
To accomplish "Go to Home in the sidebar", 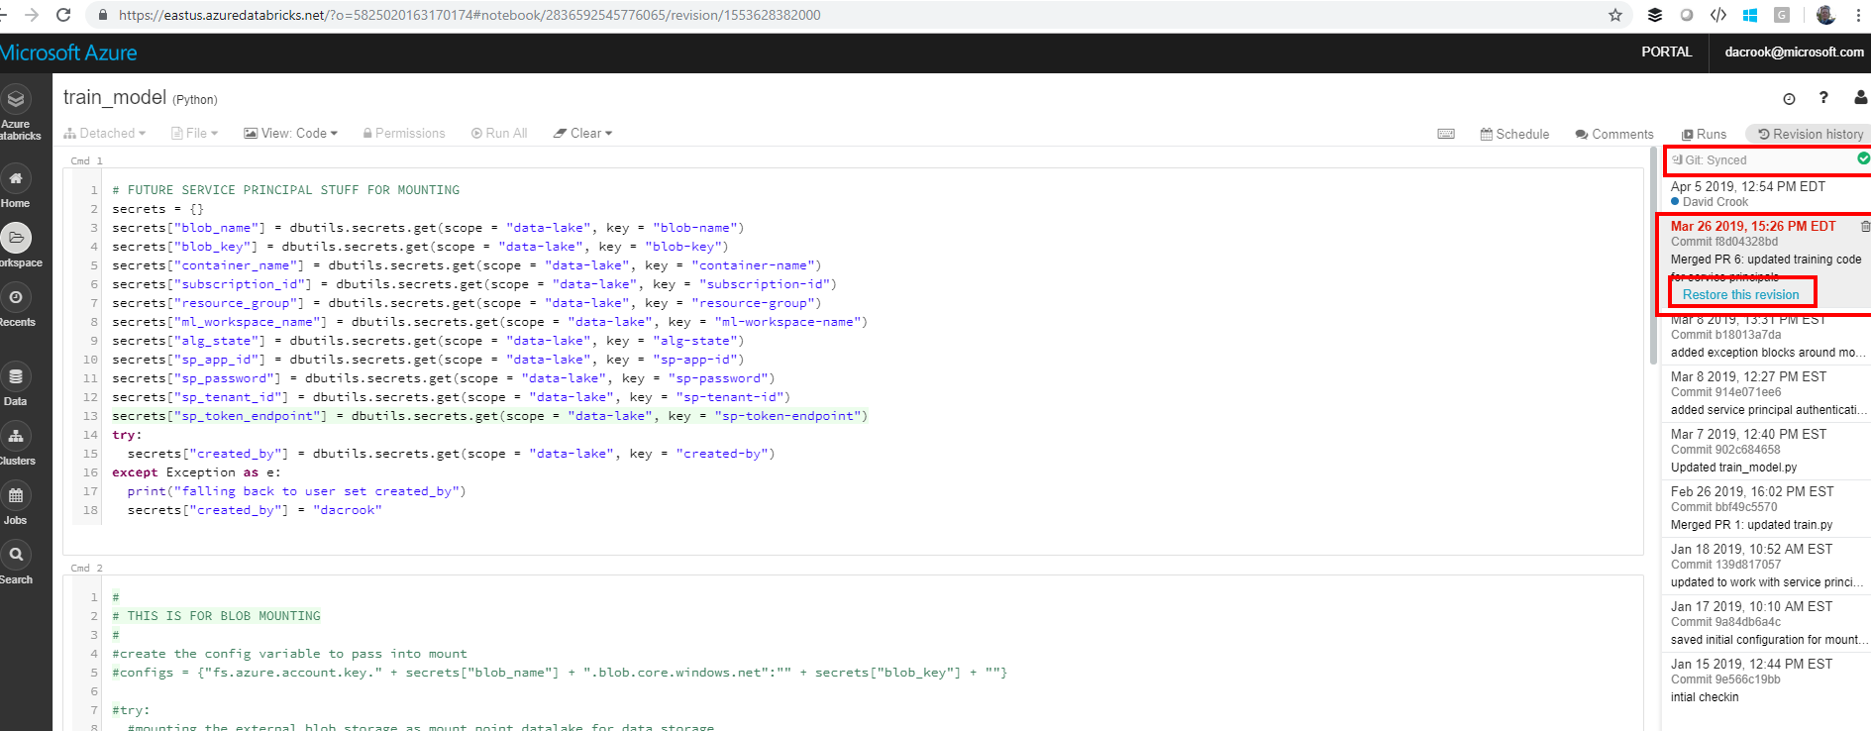I will point(16,187).
